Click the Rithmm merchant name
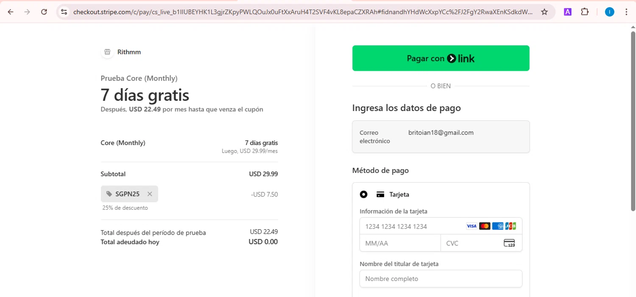 [x=129, y=52]
